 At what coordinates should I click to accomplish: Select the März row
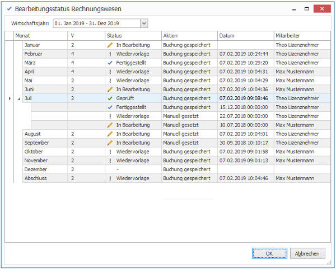[x=176, y=63]
